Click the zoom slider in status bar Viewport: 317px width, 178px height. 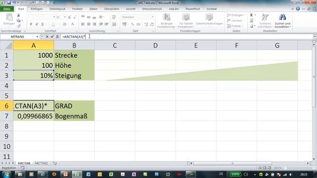click(299, 168)
